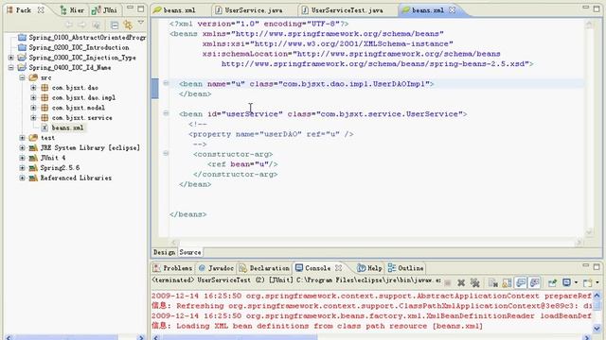606x340 pixels.
Task: Click JUnit 4 library icon
Action: [x=33, y=158]
